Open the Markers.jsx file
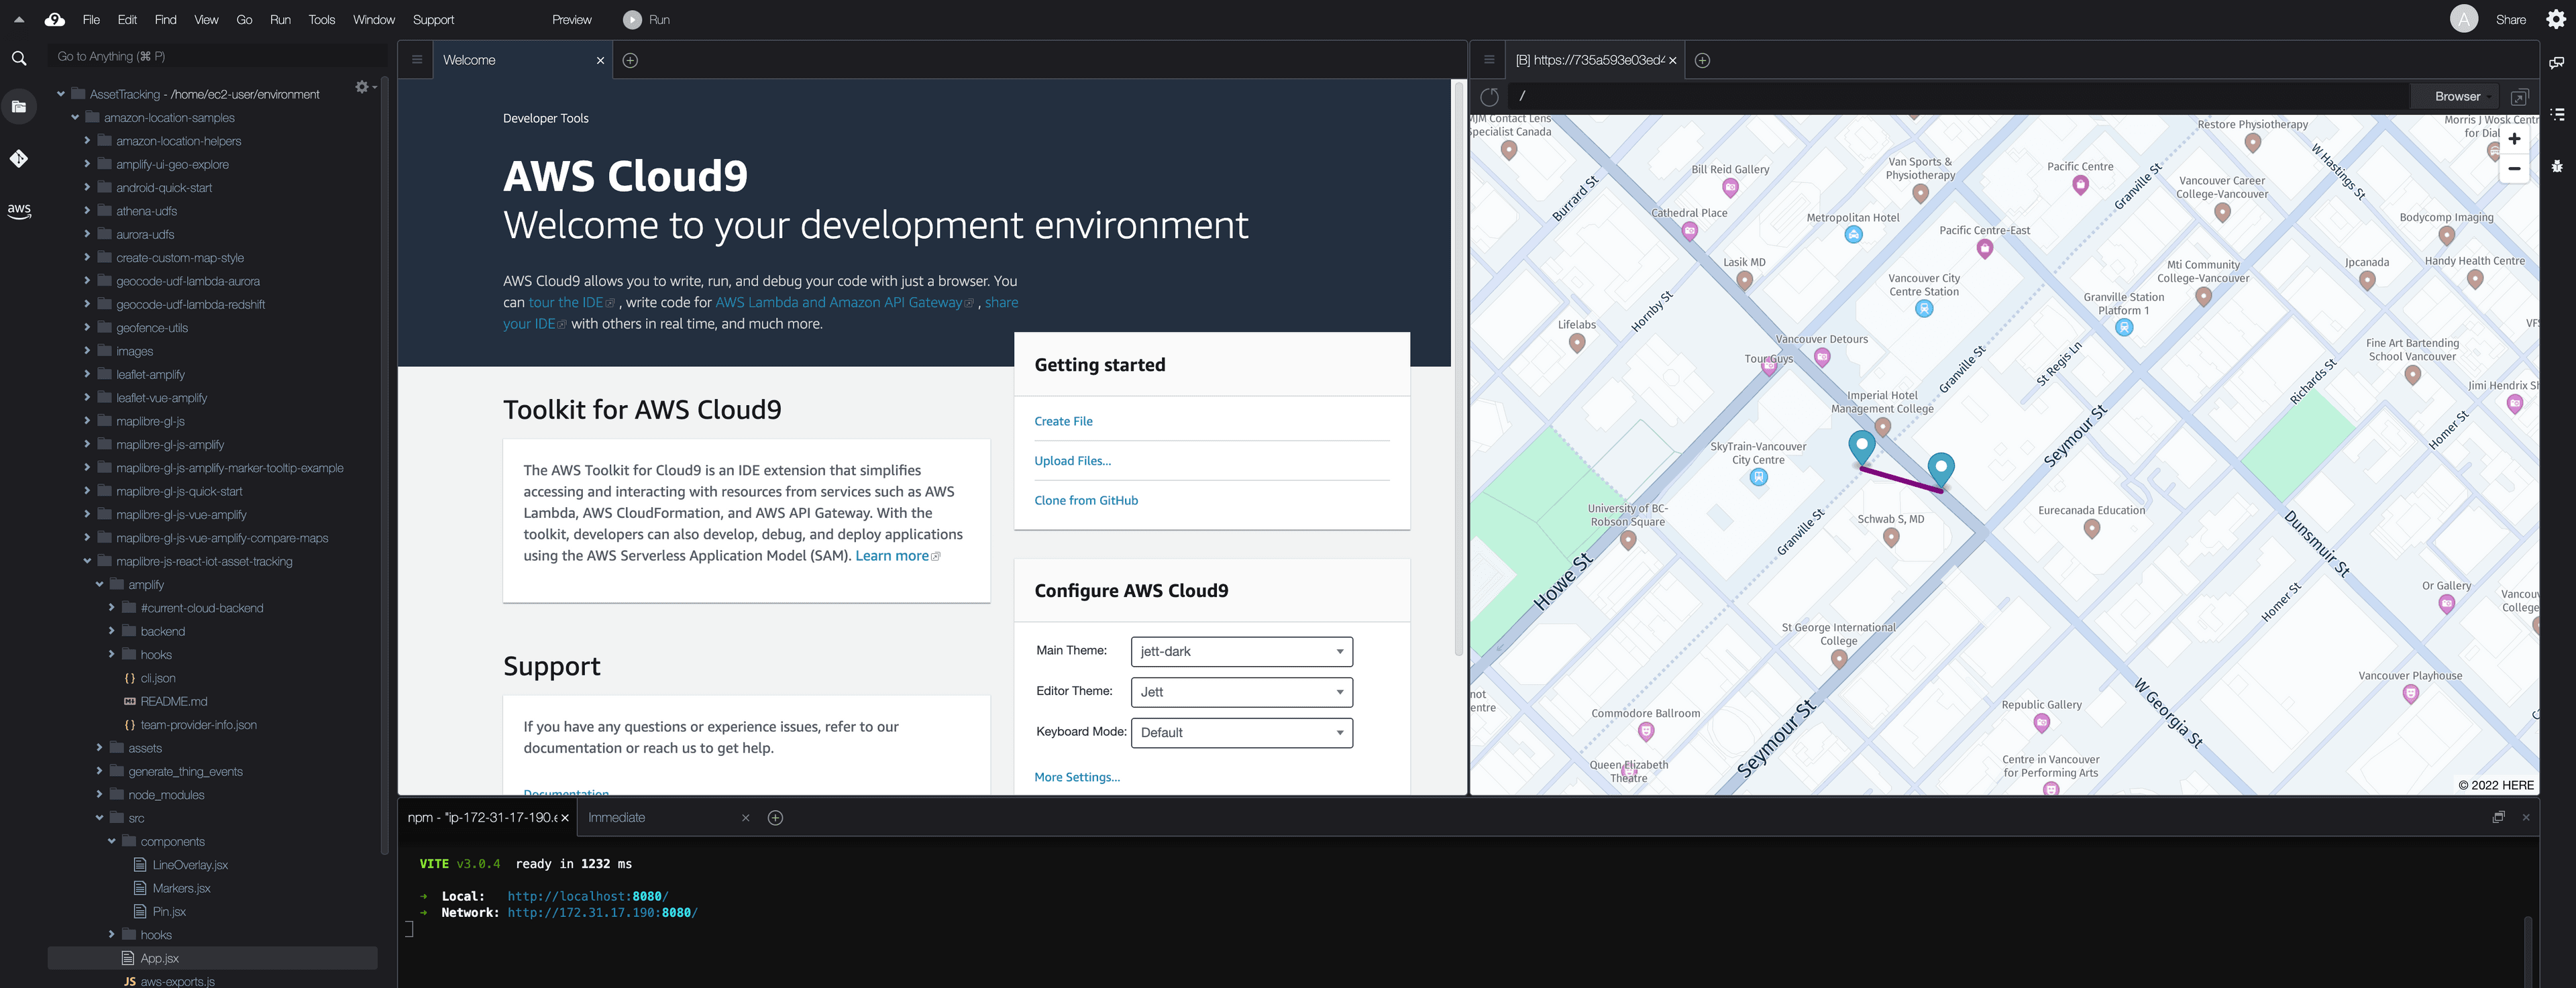The image size is (2576, 988). (x=181, y=888)
